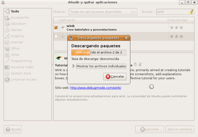Expand Mostrar los archivos individuales

pyautogui.click(x=74, y=66)
